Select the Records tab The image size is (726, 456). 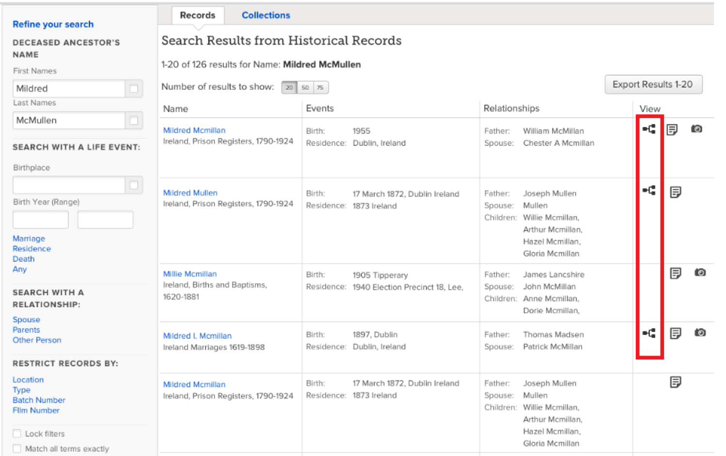[198, 15]
